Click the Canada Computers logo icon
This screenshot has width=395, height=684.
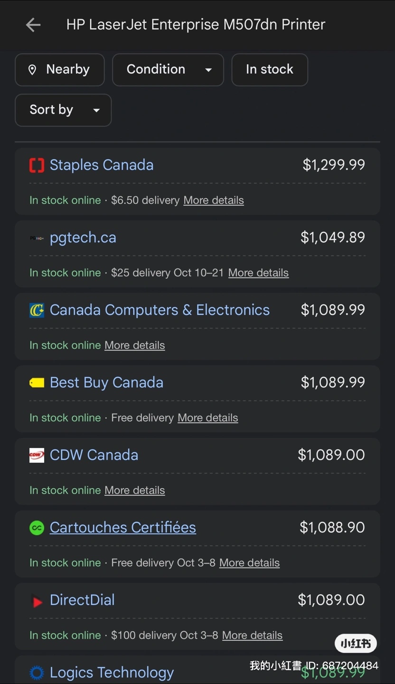click(37, 310)
